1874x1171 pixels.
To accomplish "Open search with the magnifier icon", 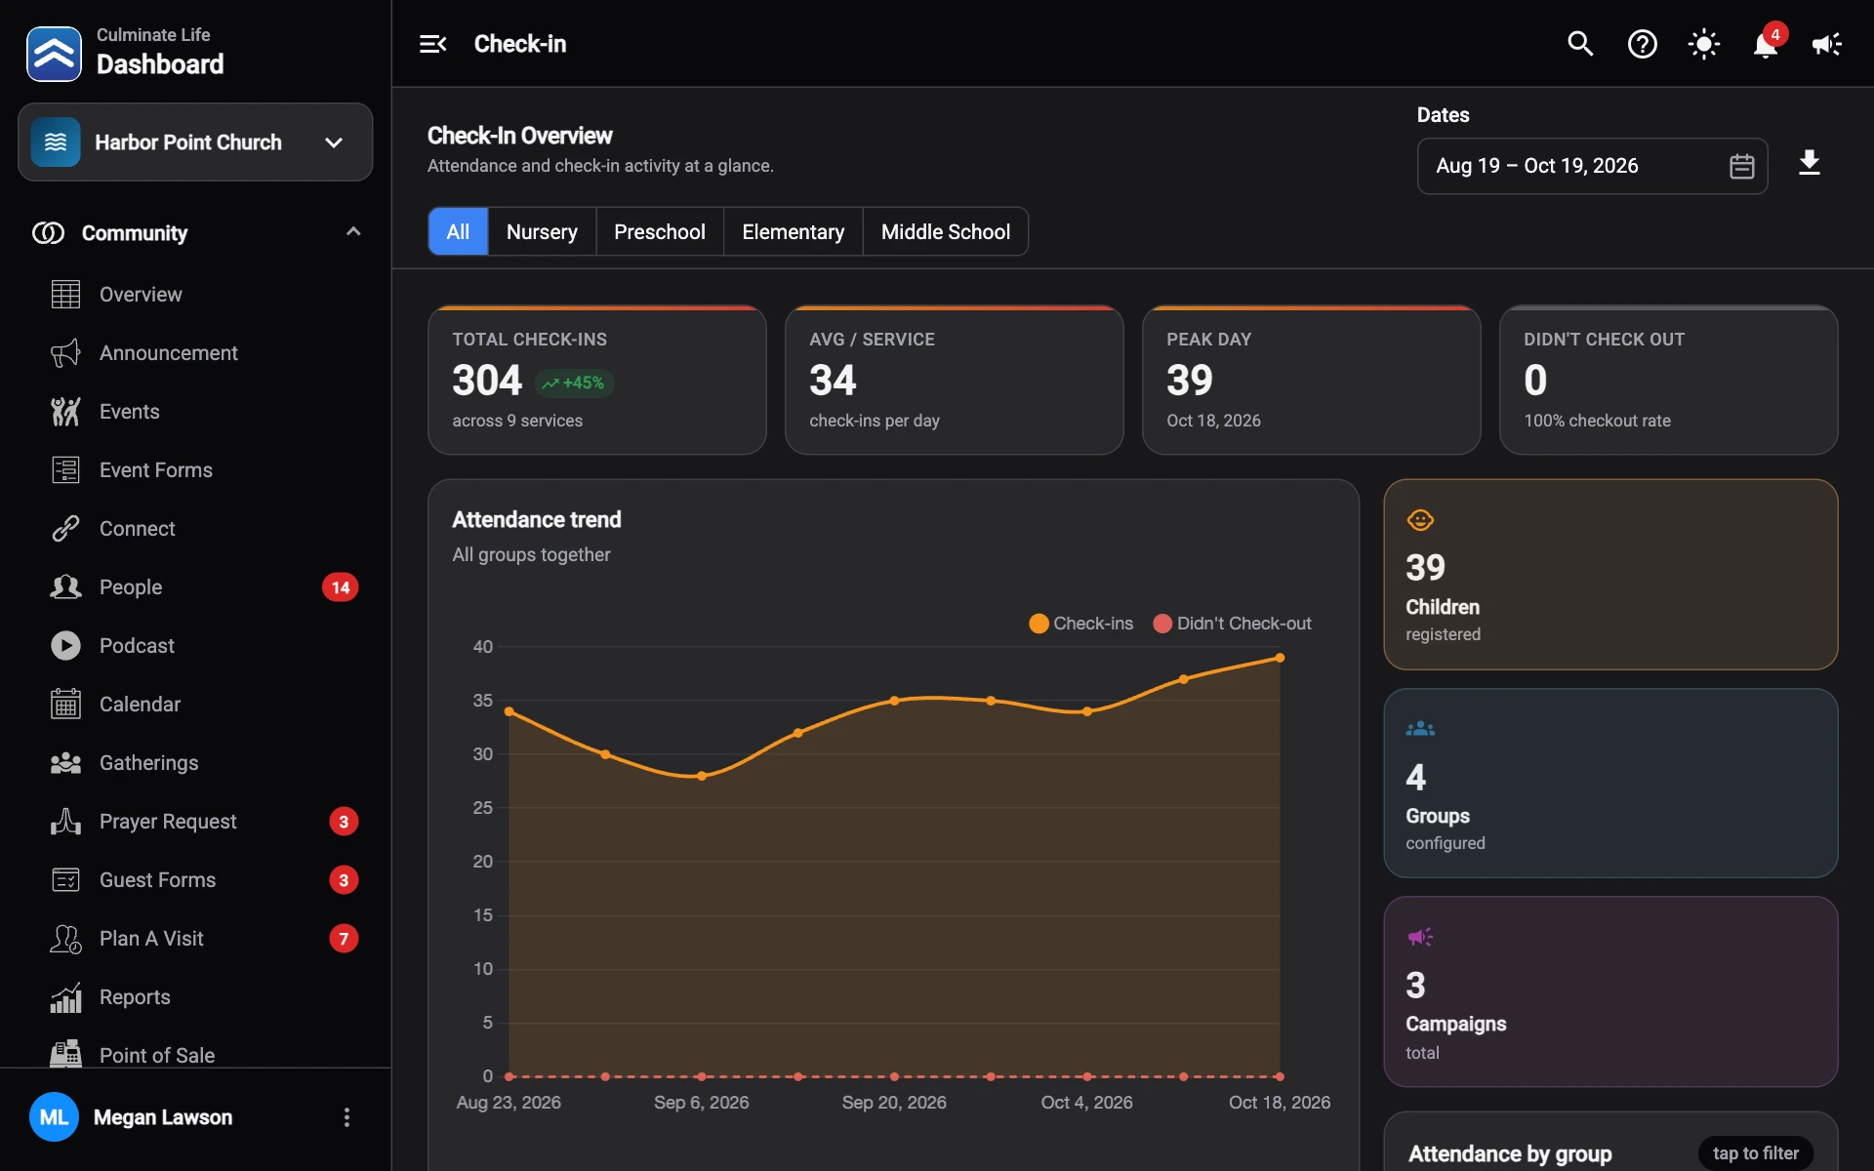I will [x=1580, y=44].
